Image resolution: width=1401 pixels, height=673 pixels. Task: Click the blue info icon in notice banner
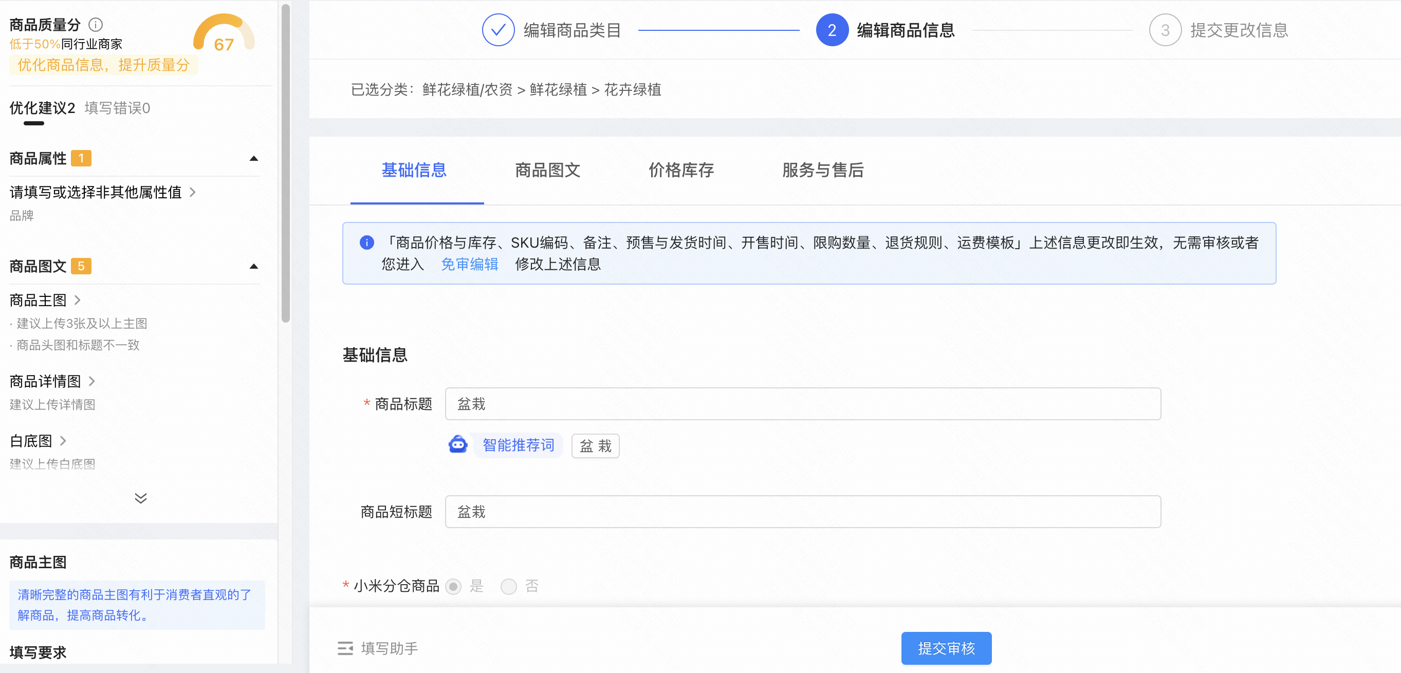coord(366,242)
